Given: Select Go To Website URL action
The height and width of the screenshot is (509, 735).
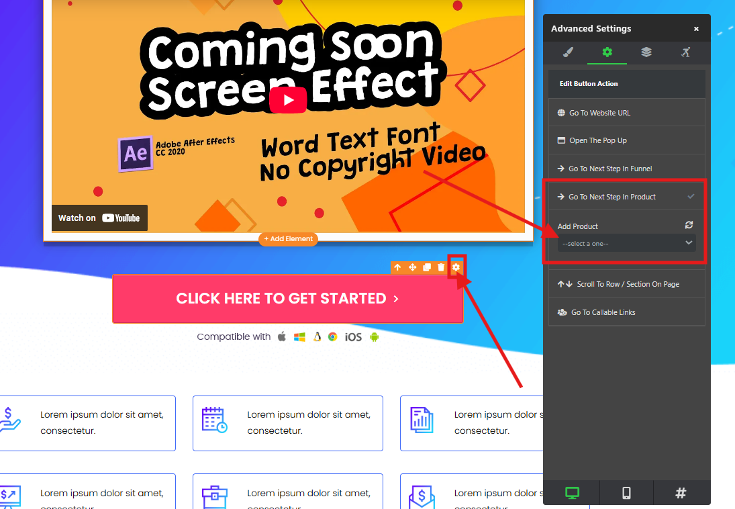Looking at the screenshot, I should [x=627, y=113].
